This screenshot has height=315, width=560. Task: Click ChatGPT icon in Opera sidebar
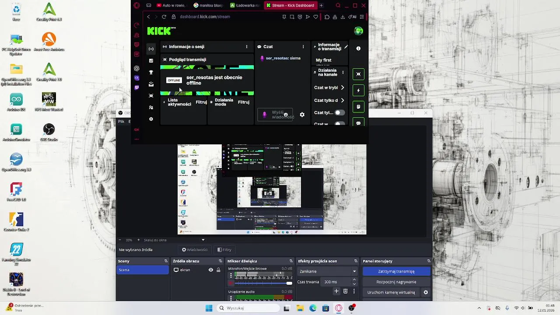pos(137,68)
